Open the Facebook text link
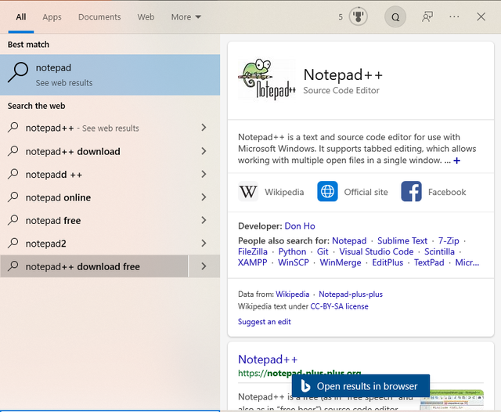The height and width of the screenshot is (412, 501). tap(447, 192)
